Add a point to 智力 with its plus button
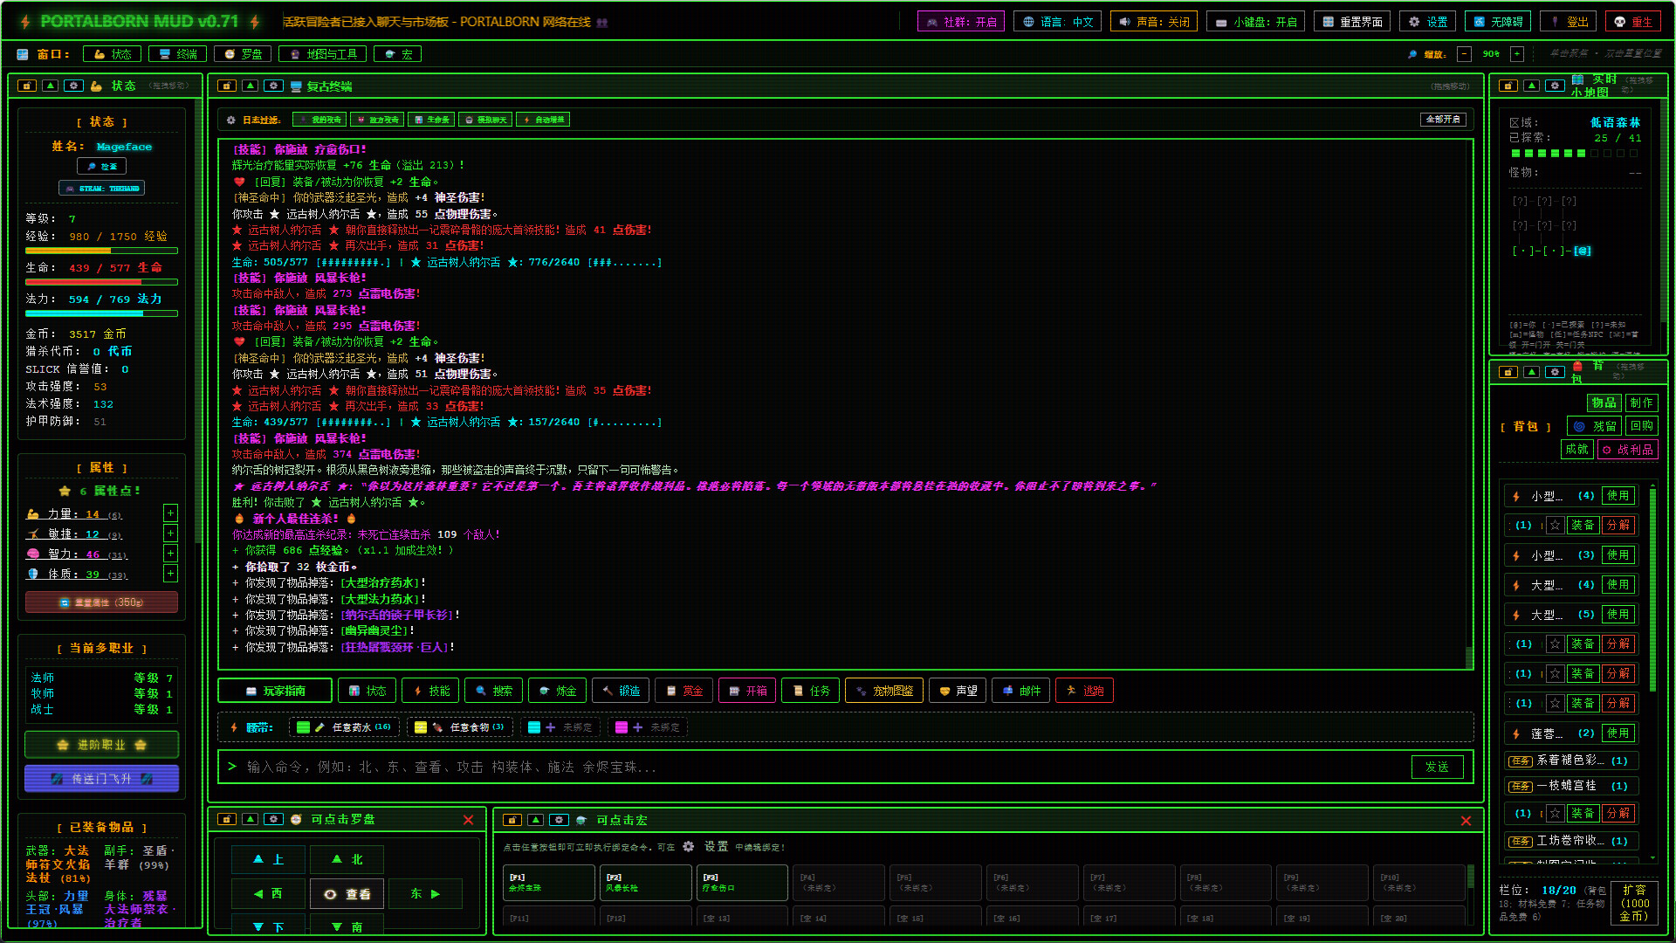Screen dimensions: 1676x943 pyautogui.click(x=171, y=554)
